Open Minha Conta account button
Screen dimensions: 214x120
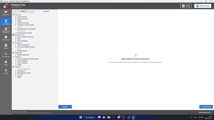[x=203, y=6]
